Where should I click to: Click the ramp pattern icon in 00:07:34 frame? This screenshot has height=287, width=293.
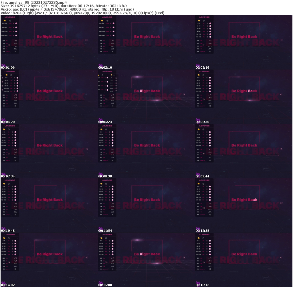[15, 149]
